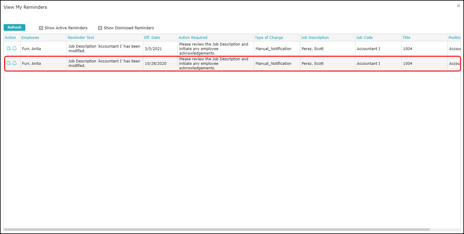Sort by the Employee column header

coord(30,38)
